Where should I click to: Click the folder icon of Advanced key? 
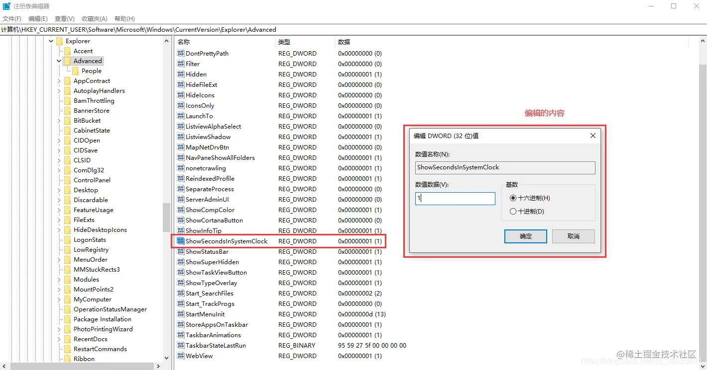pyautogui.click(x=67, y=61)
